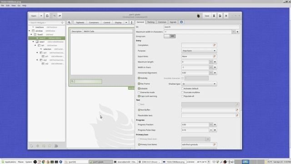Create a new project with the new-file icon
Screen dimensions: 291x164
47,16
